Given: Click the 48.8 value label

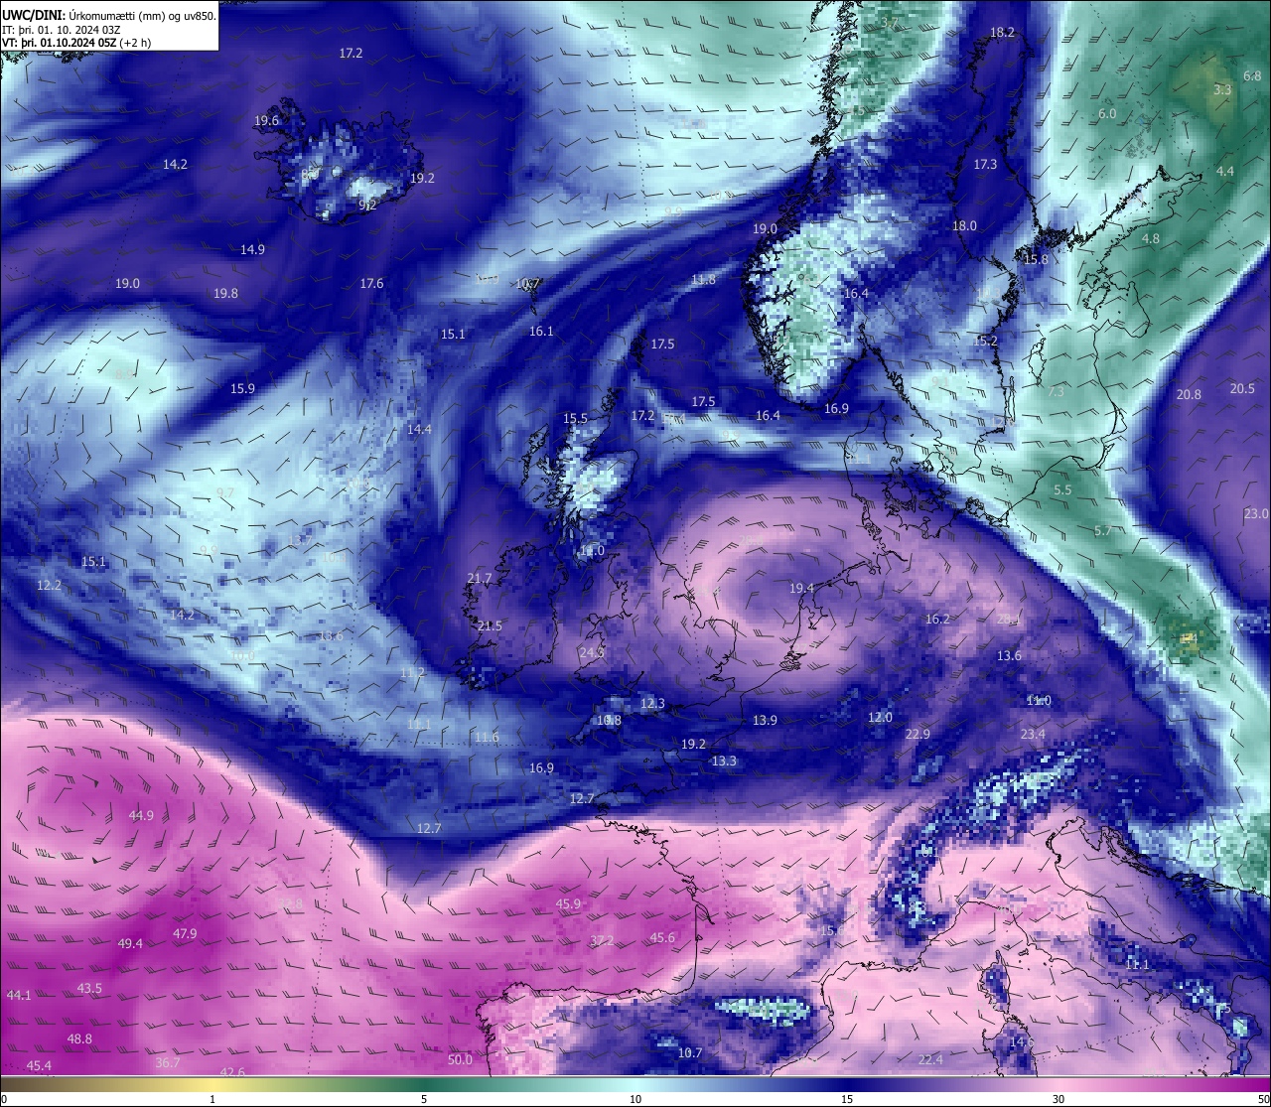Looking at the screenshot, I should pos(79,1038).
